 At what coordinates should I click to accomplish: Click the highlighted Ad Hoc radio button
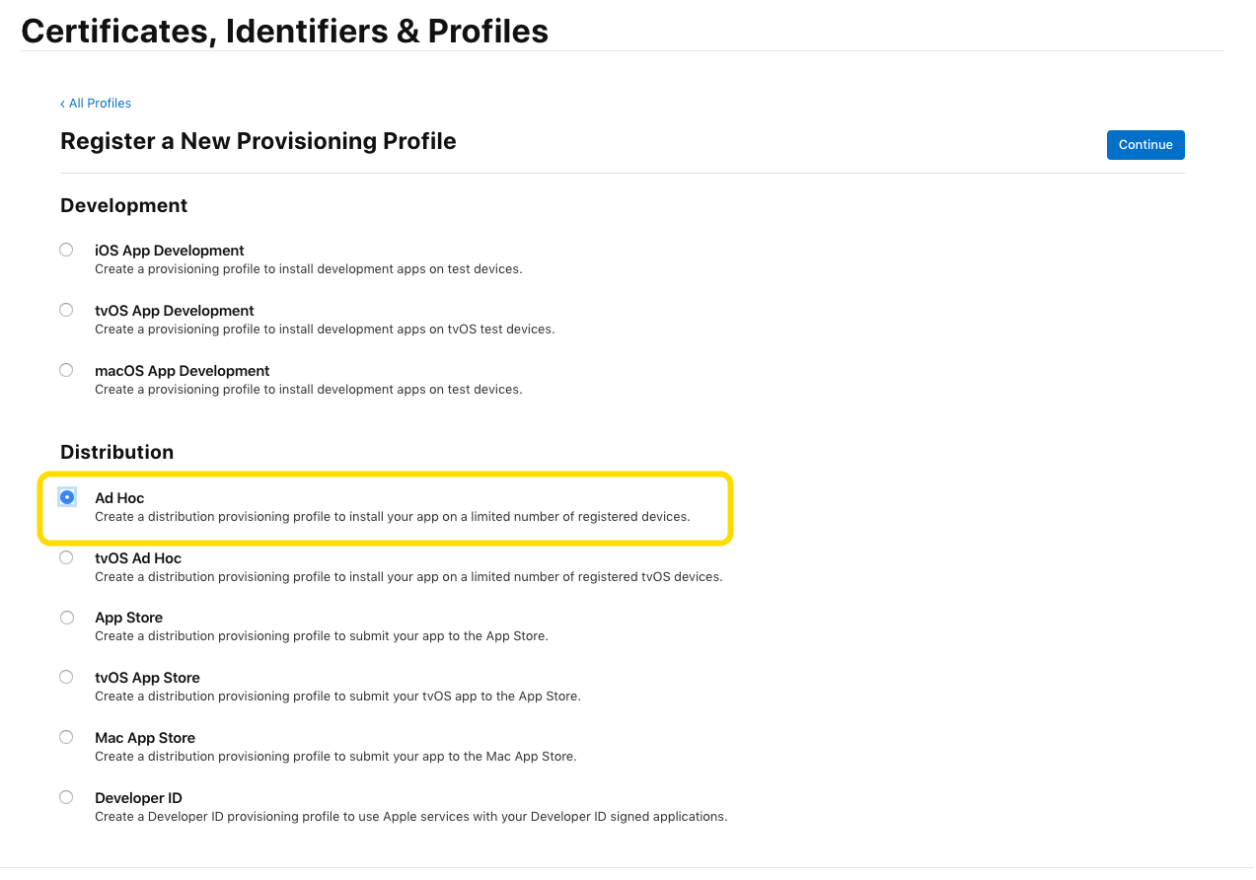point(66,496)
